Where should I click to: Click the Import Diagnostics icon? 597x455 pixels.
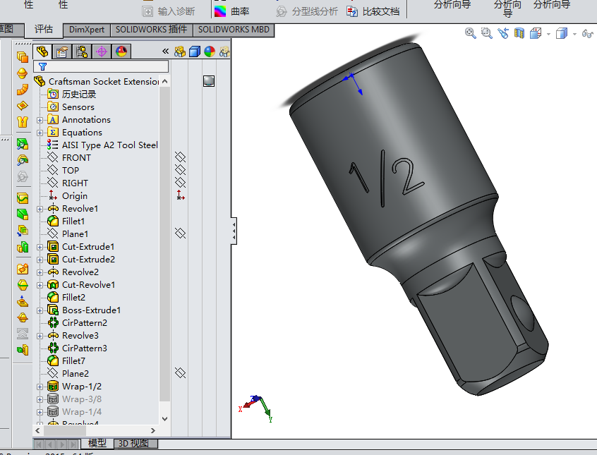[x=147, y=11]
